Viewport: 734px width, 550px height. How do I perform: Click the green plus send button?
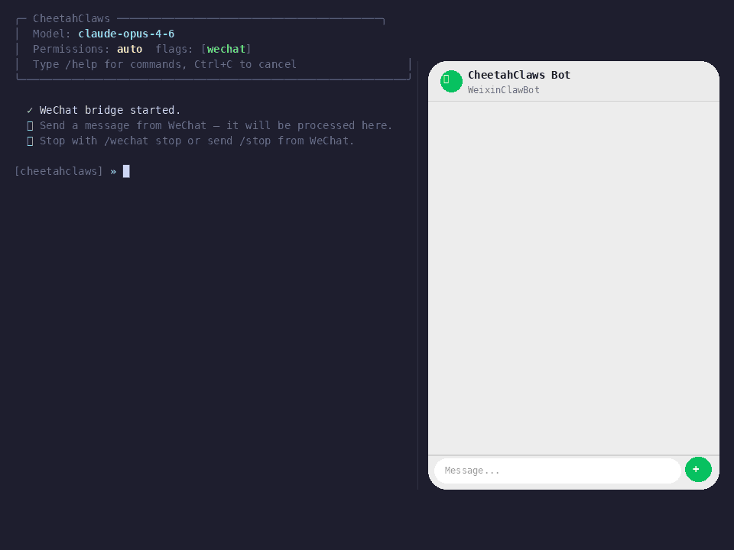pyautogui.click(x=698, y=469)
